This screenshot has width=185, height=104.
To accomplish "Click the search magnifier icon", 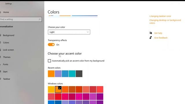I will click(x=40, y=19).
